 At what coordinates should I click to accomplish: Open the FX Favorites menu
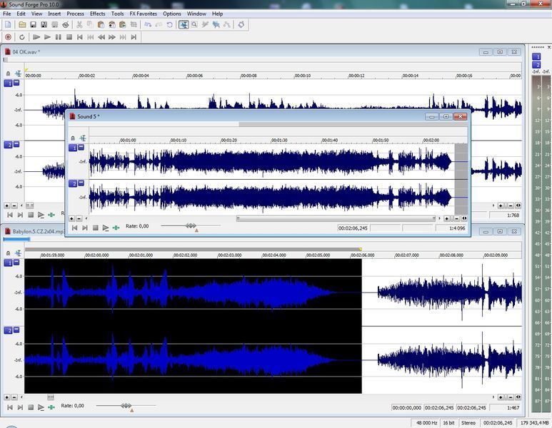[x=144, y=14]
